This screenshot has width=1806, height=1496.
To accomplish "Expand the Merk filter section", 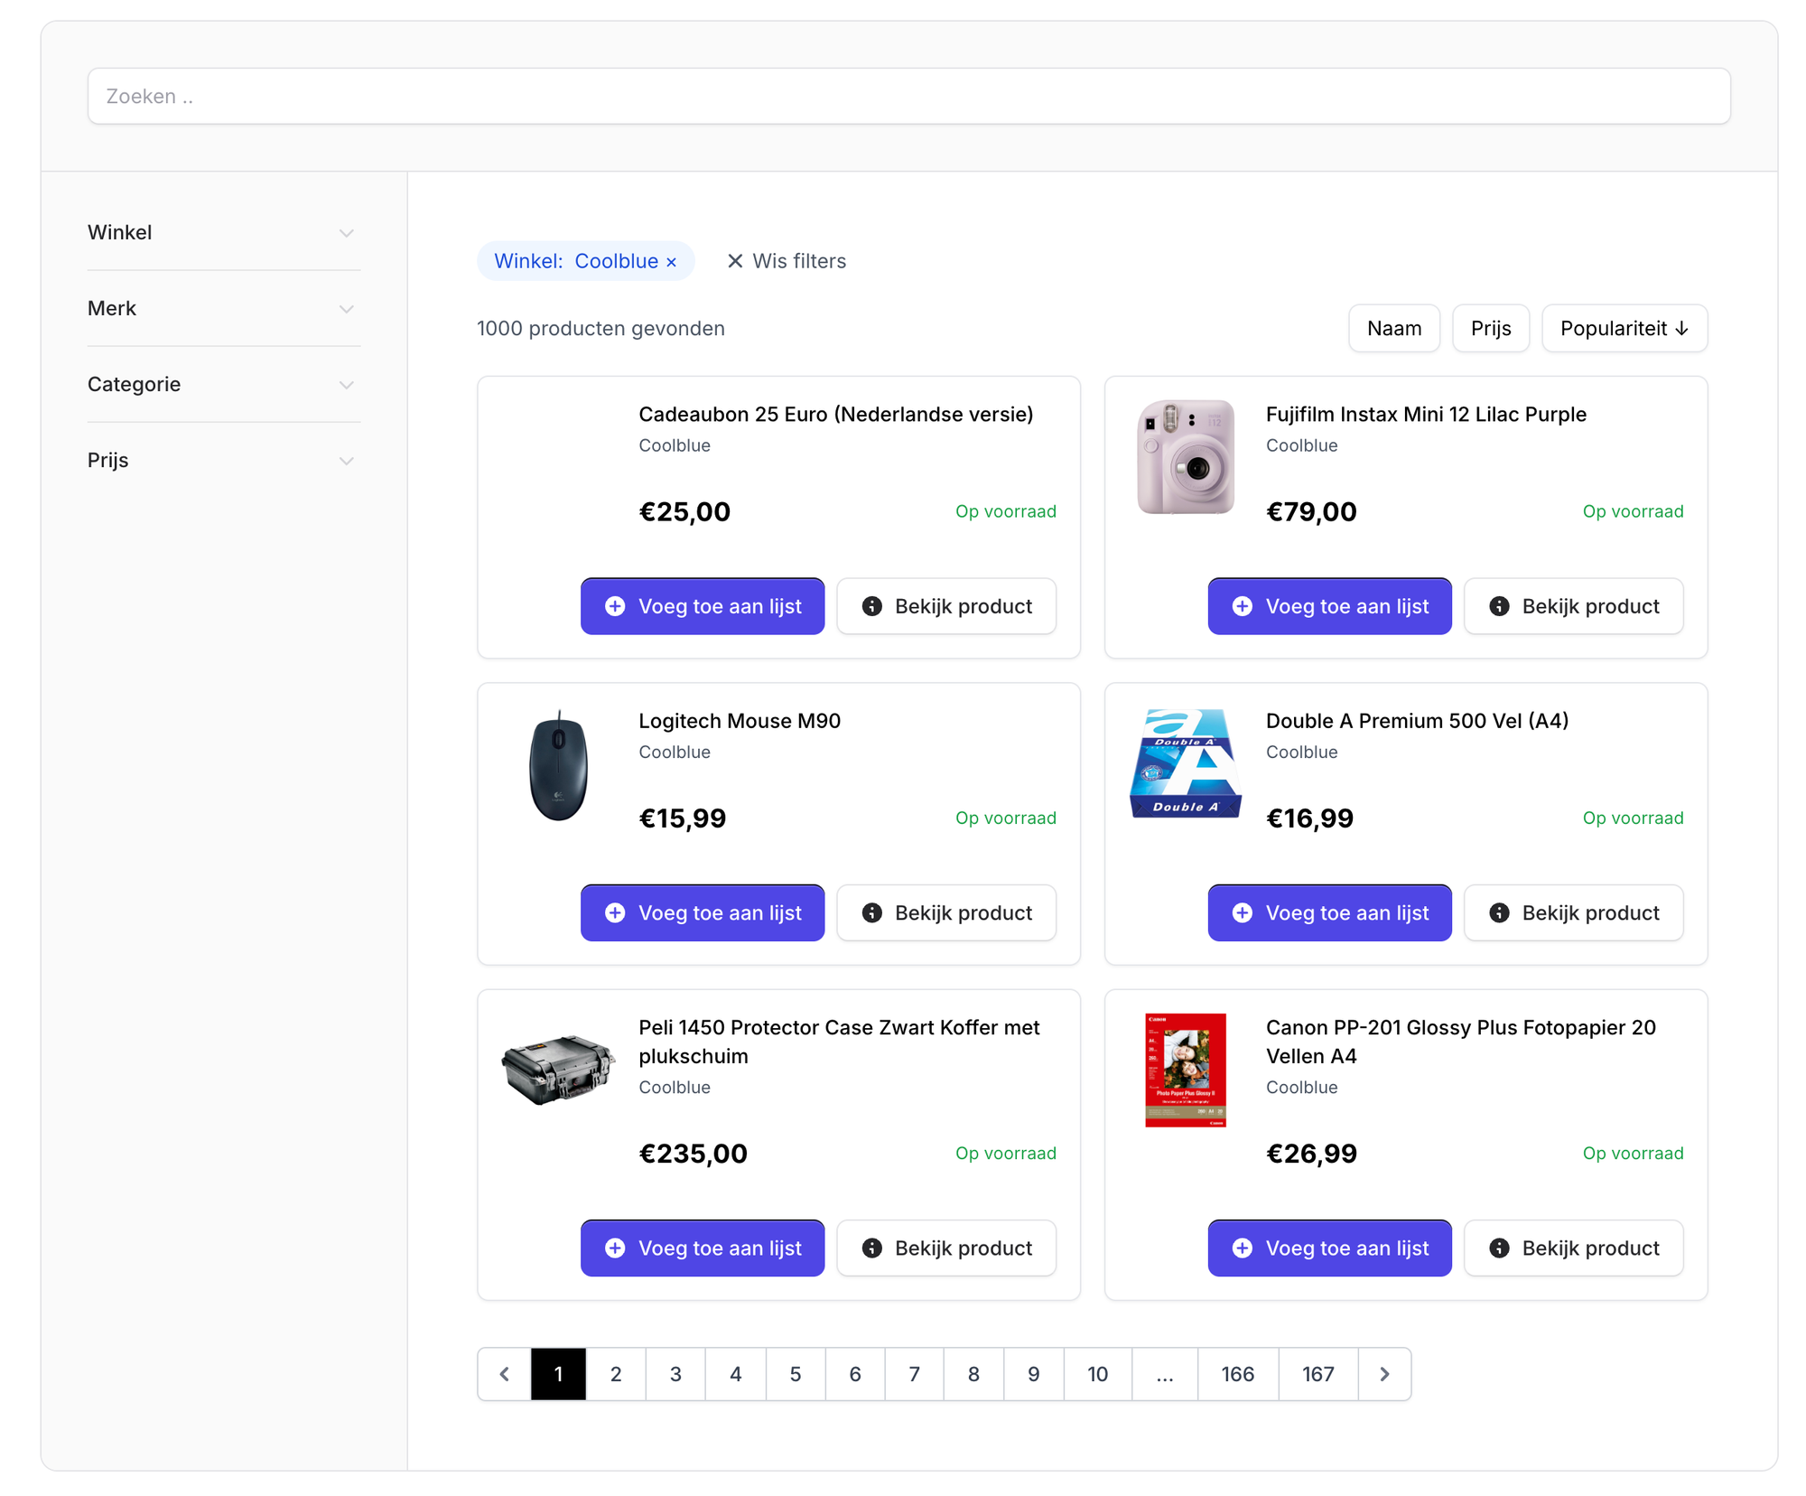I will click(x=346, y=309).
